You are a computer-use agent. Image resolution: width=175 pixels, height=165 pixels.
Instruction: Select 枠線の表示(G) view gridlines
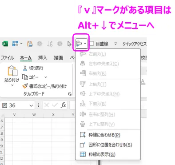108,154
